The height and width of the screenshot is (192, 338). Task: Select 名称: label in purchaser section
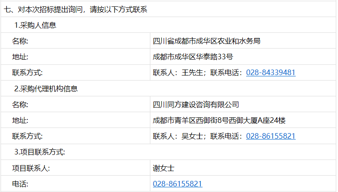pos(20,41)
